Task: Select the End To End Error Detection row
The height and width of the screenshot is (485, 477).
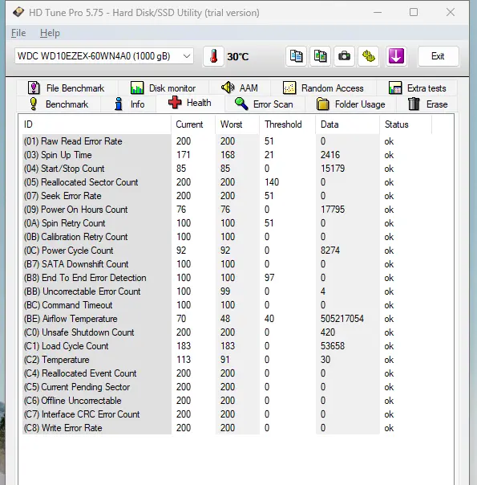Action: (227, 278)
